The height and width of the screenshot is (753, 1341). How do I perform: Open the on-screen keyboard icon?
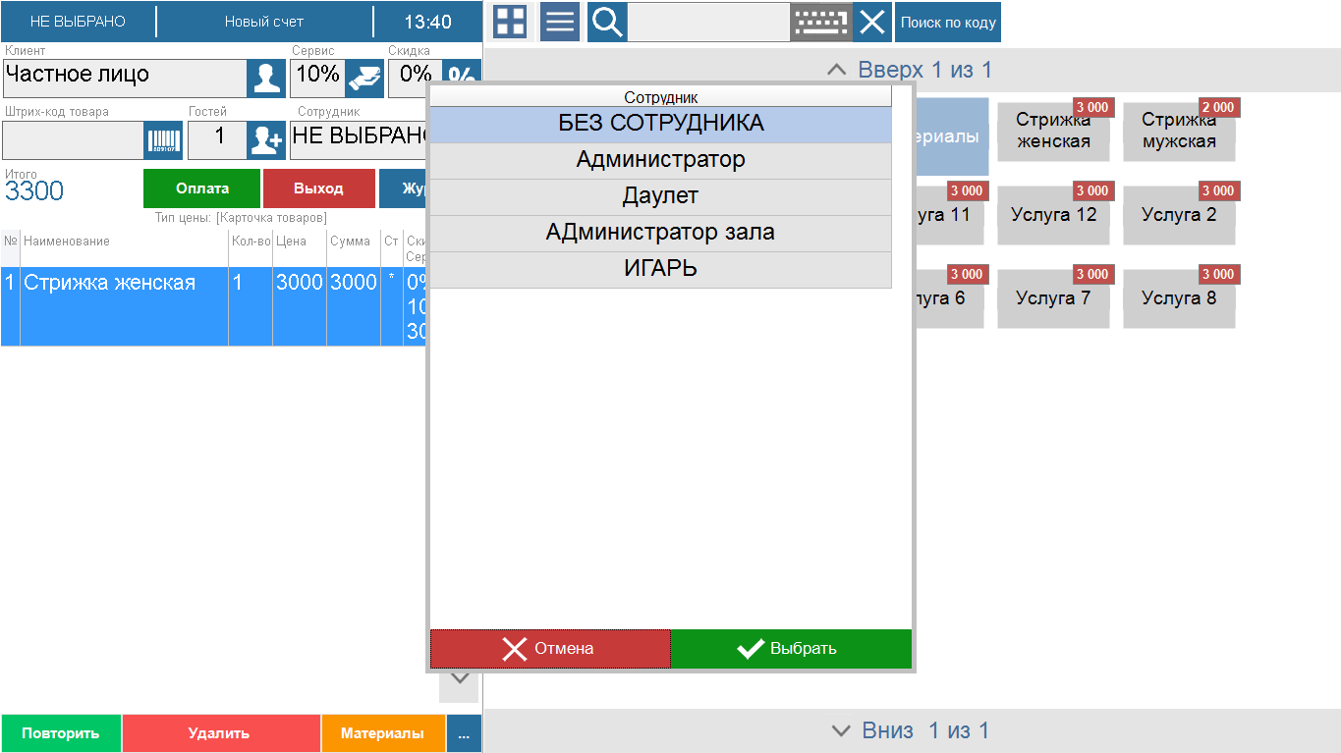[x=821, y=22]
